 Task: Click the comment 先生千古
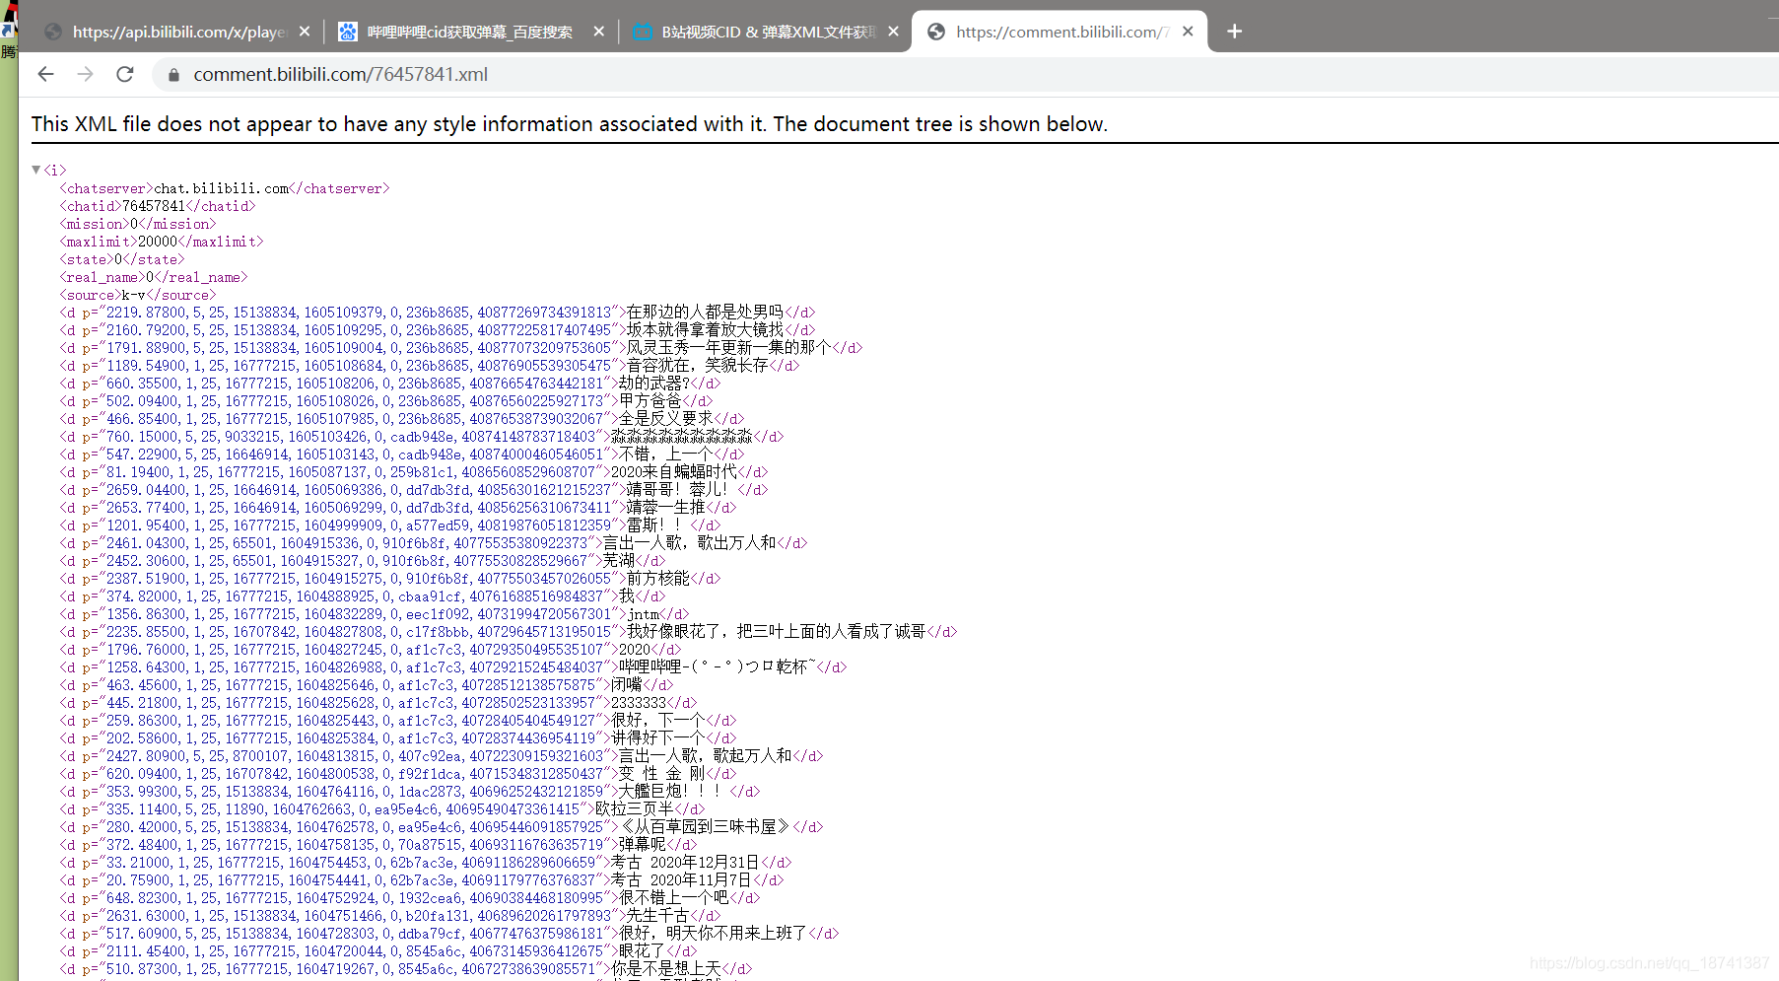(x=658, y=916)
